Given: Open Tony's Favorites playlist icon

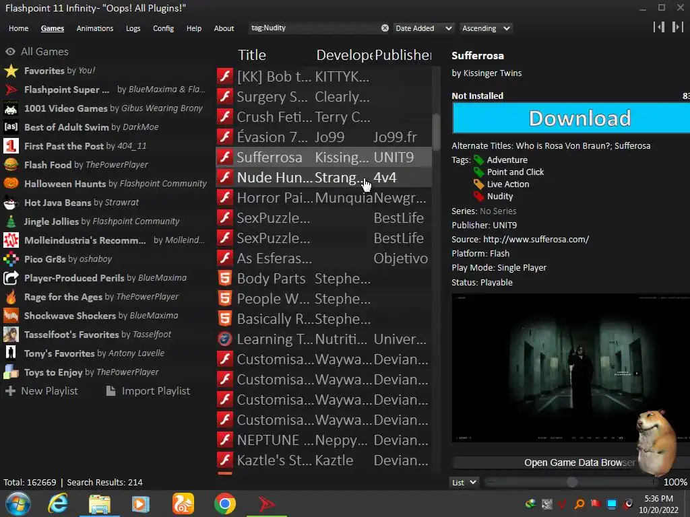Looking at the screenshot, I should point(11,353).
